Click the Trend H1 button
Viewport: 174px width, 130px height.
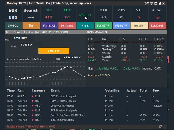tap(139, 26)
